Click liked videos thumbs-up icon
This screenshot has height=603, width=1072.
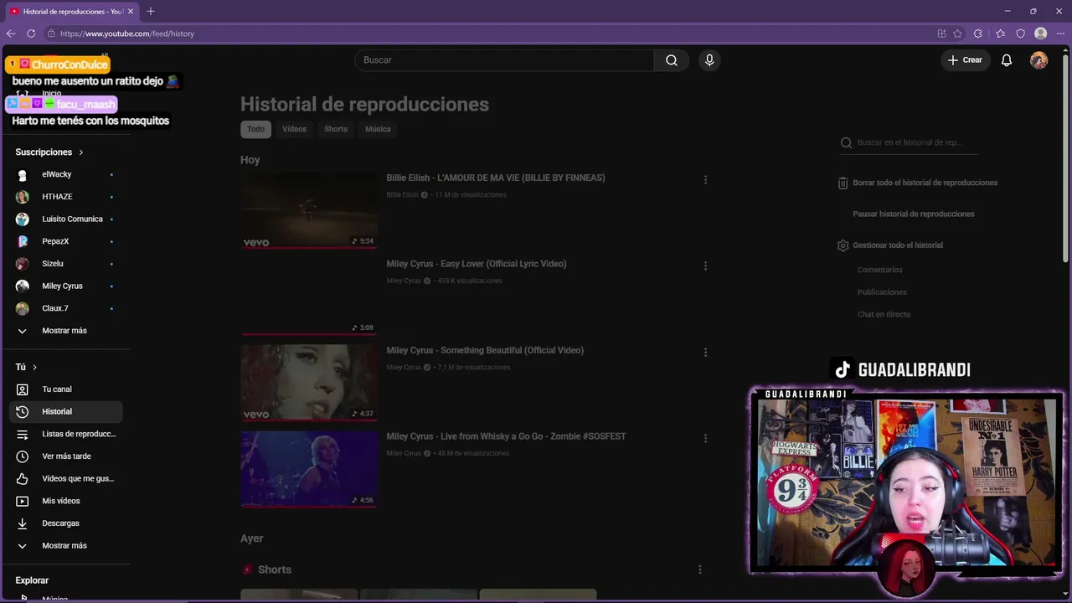point(23,478)
